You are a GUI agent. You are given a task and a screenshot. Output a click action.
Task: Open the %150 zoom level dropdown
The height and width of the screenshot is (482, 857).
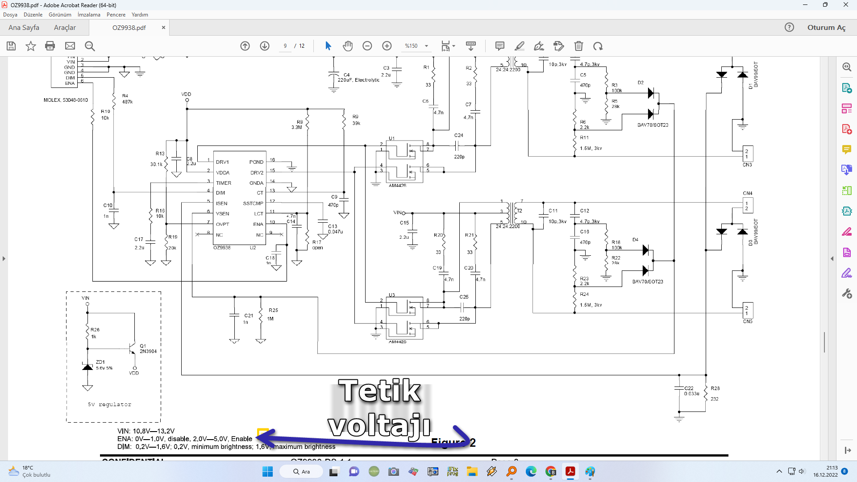tap(426, 46)
